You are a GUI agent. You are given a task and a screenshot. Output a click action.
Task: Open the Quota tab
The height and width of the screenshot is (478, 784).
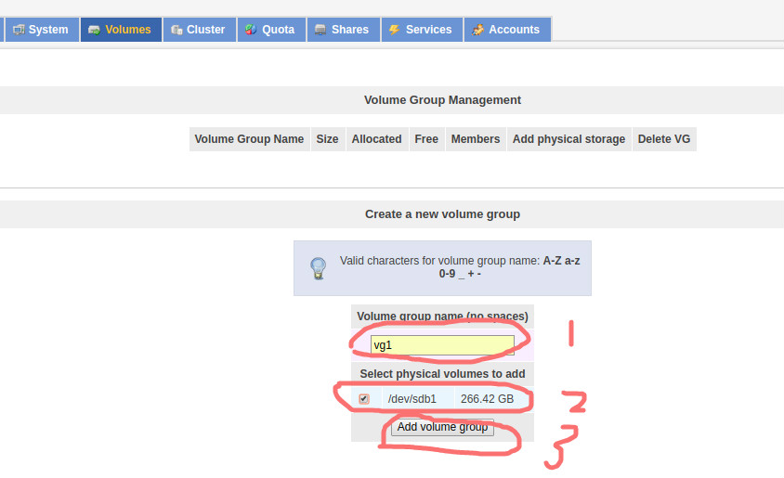tap(271, 30)
